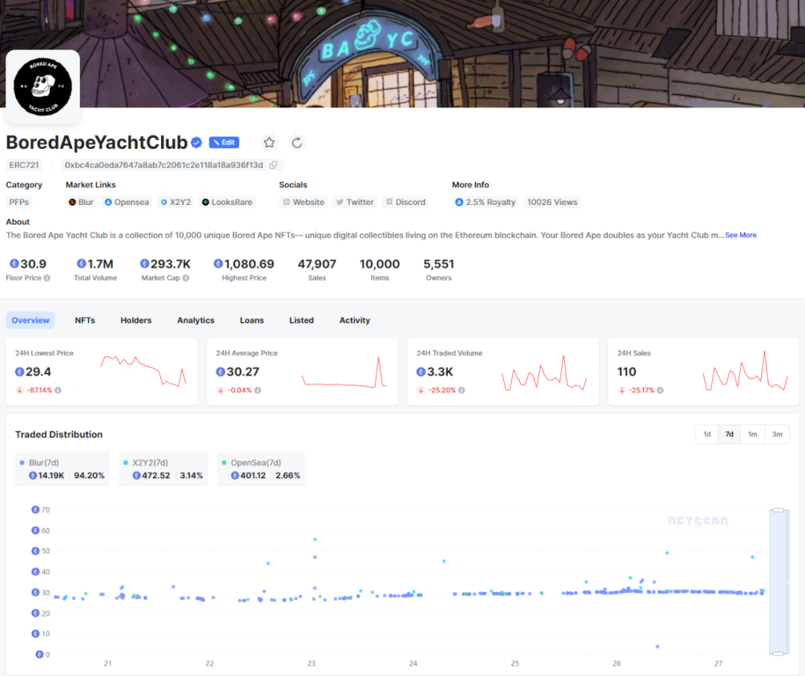Click the 10026 Views badge
The image size is (805, 676).
tap(552, 202)
